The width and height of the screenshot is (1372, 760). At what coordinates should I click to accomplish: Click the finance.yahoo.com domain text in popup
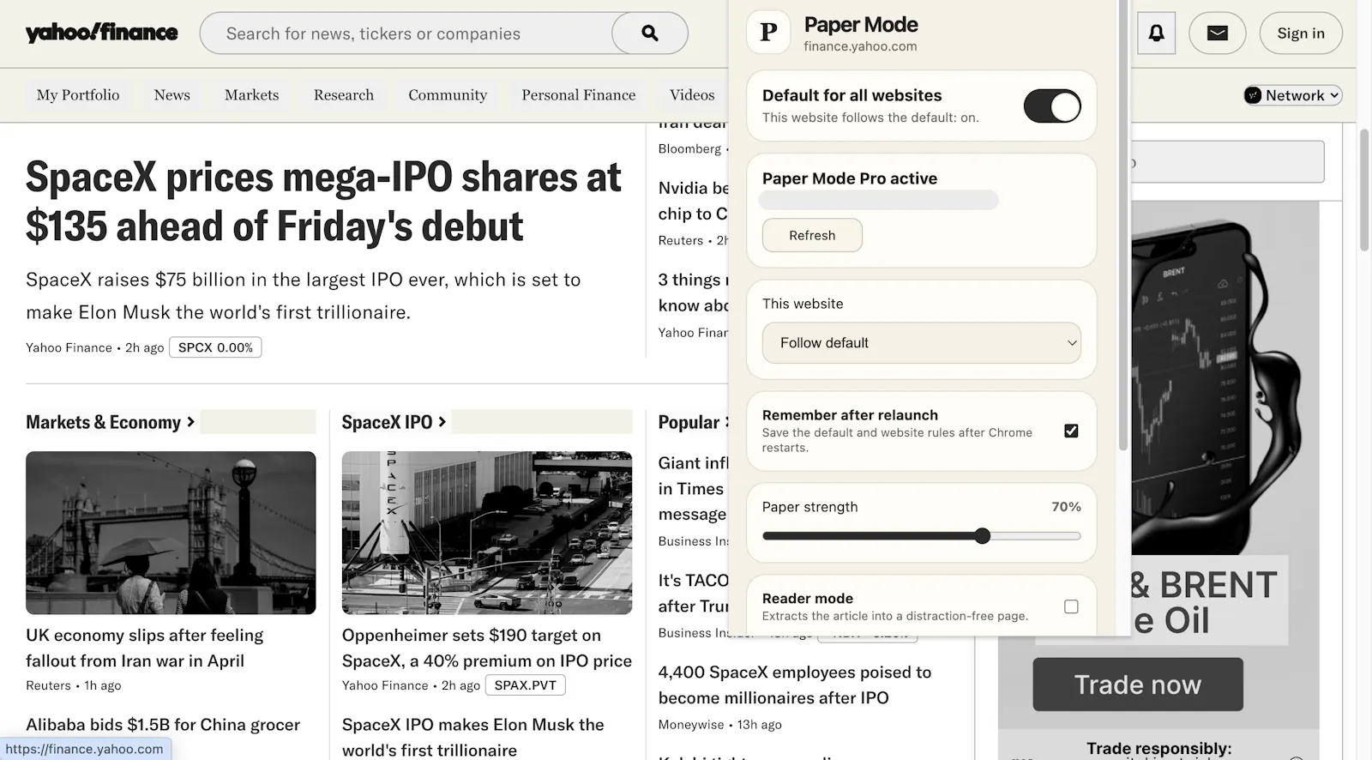pos(860,46)
